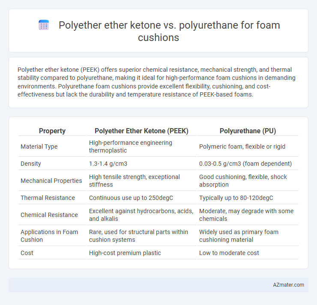Click the calendar grid icon beside the title
317x305 pixels.
tap(44, 25)
